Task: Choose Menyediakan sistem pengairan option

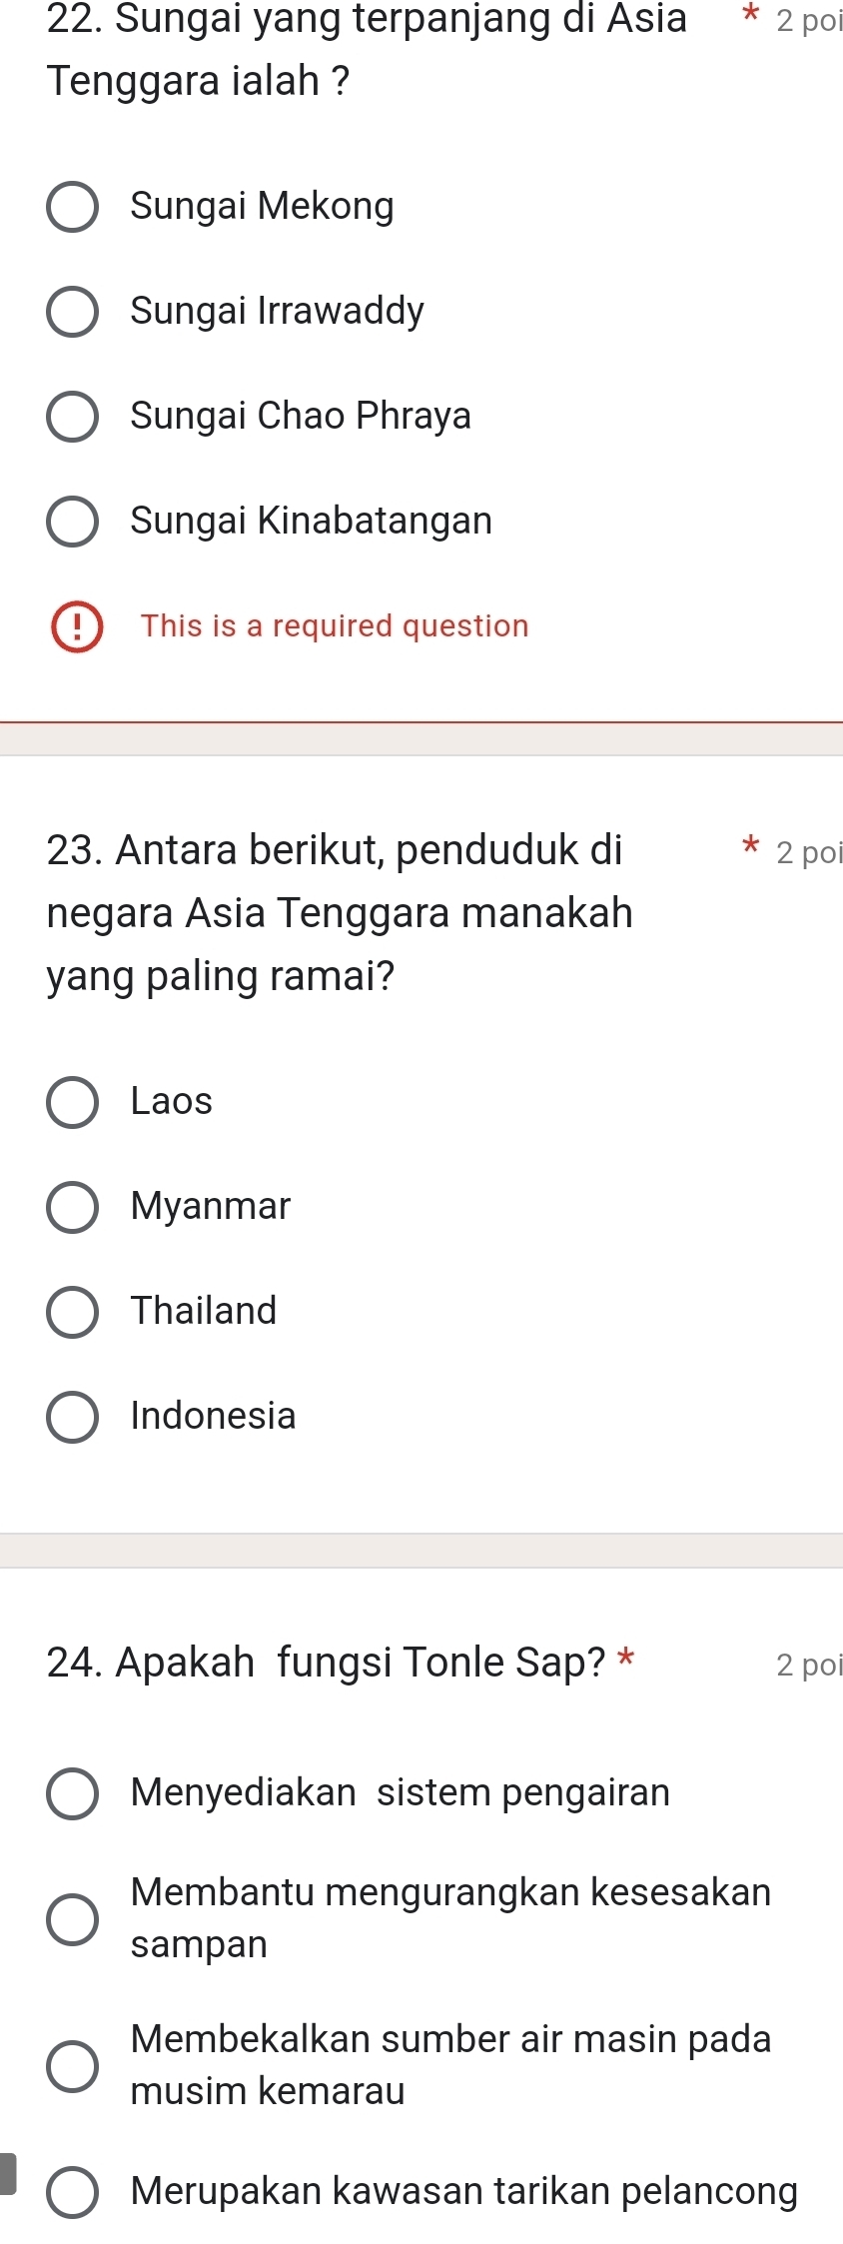Action: coord(73,1793)
